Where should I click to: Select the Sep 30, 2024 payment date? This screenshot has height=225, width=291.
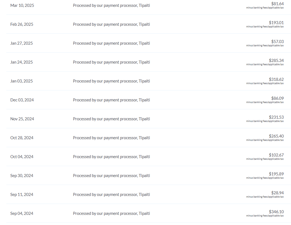22,175
